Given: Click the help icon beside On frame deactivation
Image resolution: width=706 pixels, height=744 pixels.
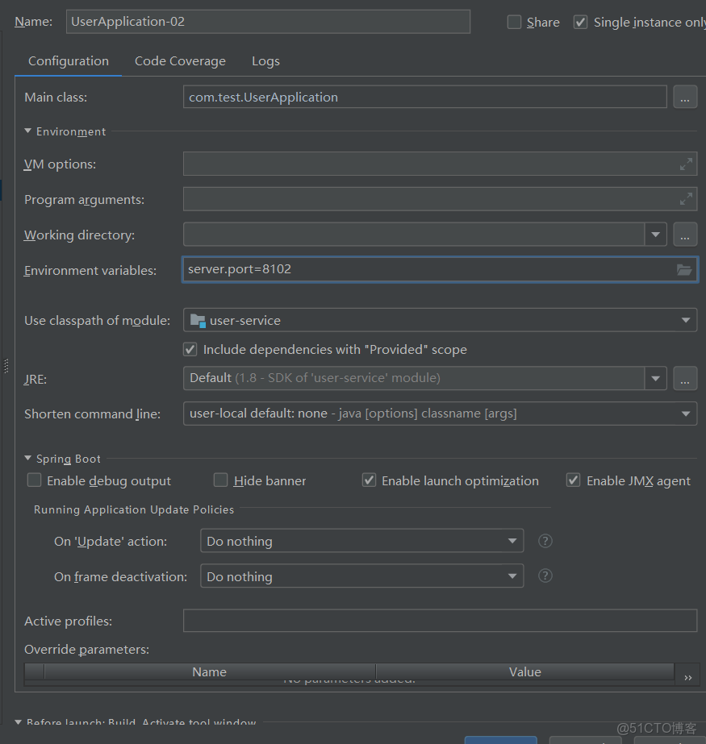Looking at the screenshot, I should (545, 576).
